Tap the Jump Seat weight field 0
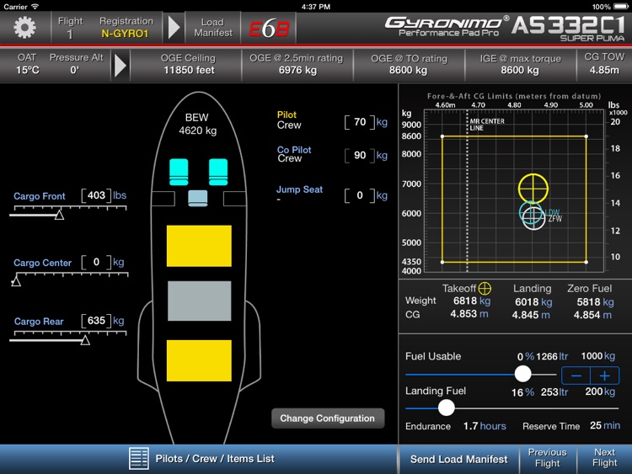 (360, 195)
